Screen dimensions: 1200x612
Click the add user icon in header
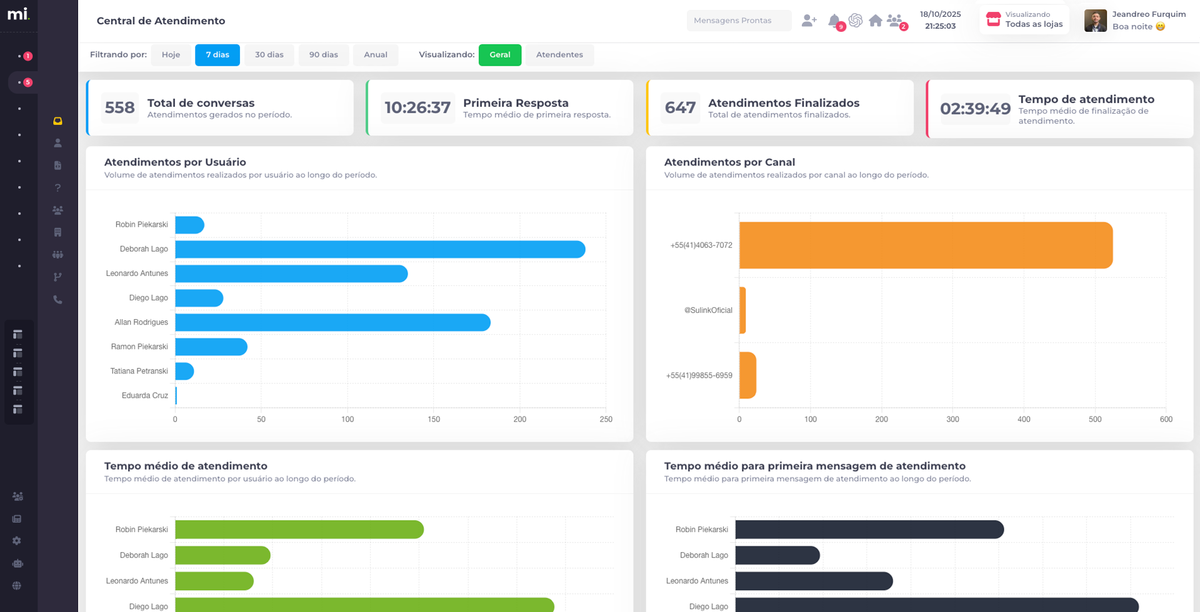[x=809, y=21]
